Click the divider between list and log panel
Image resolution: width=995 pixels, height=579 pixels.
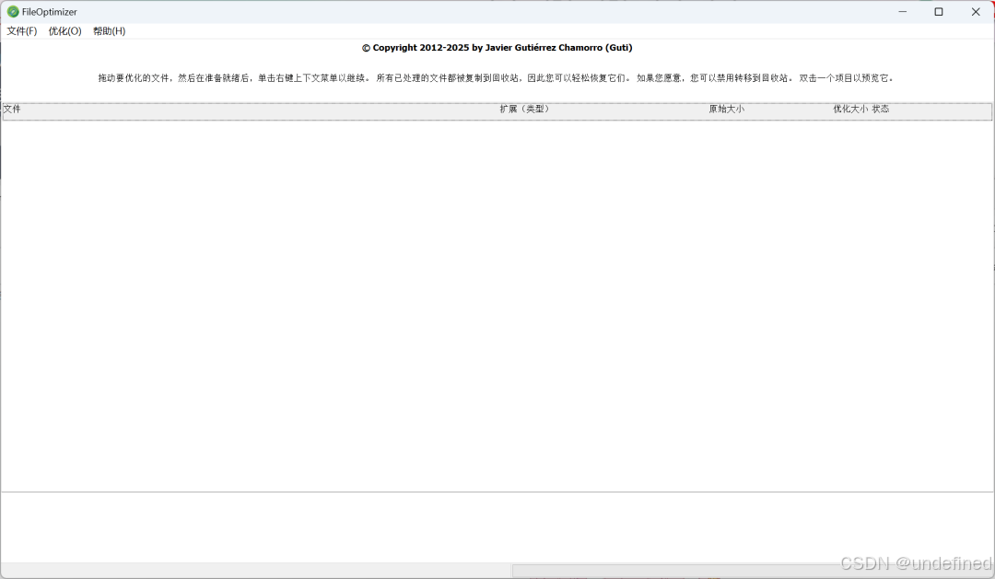(x=497, y=491)
